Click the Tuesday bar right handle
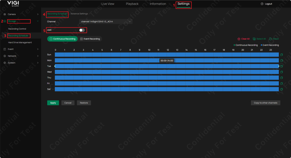 click(x=279, y=66)
